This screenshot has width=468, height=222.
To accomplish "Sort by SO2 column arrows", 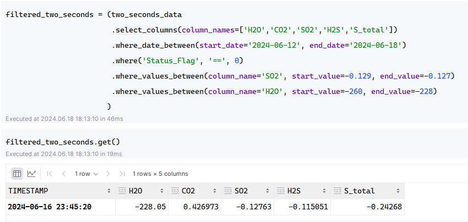I will [x=268, y=191].
